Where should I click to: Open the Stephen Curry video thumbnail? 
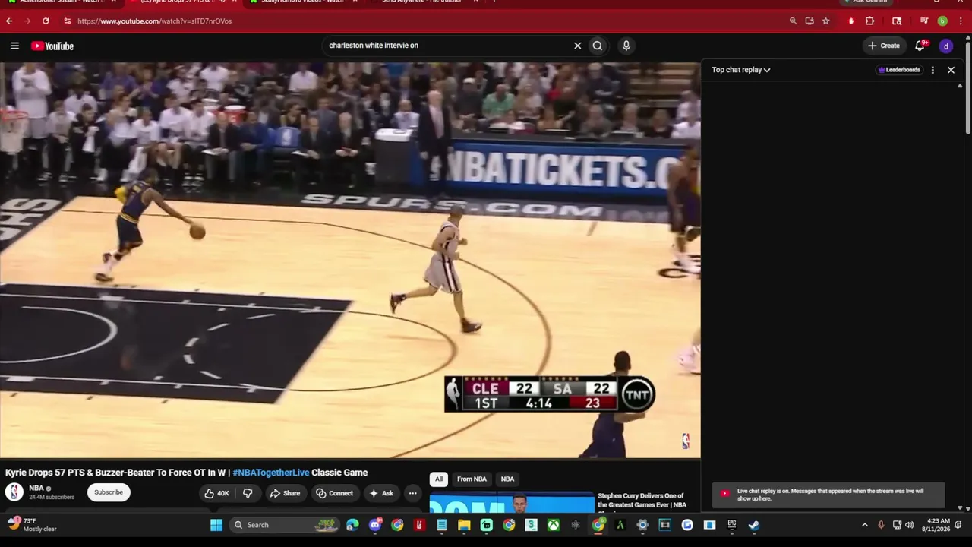(x=512, y=504)
